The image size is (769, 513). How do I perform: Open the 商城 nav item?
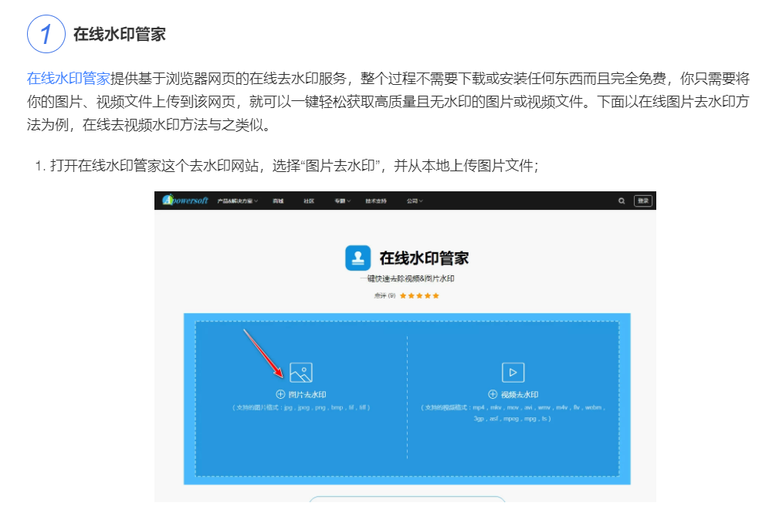coord(278,201)
